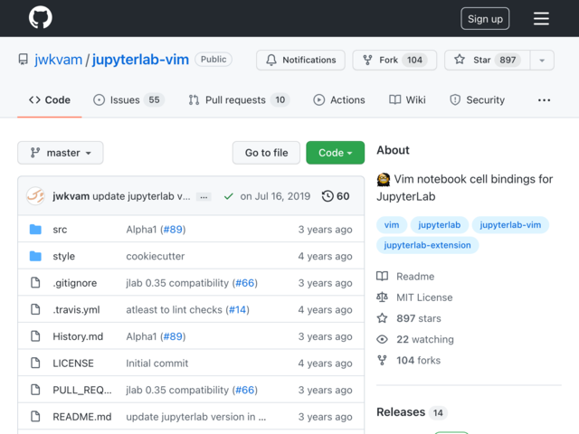Viewport: 579px width, 434px height.
Task: Open the MIT License link
Action: tap(414, 297)
